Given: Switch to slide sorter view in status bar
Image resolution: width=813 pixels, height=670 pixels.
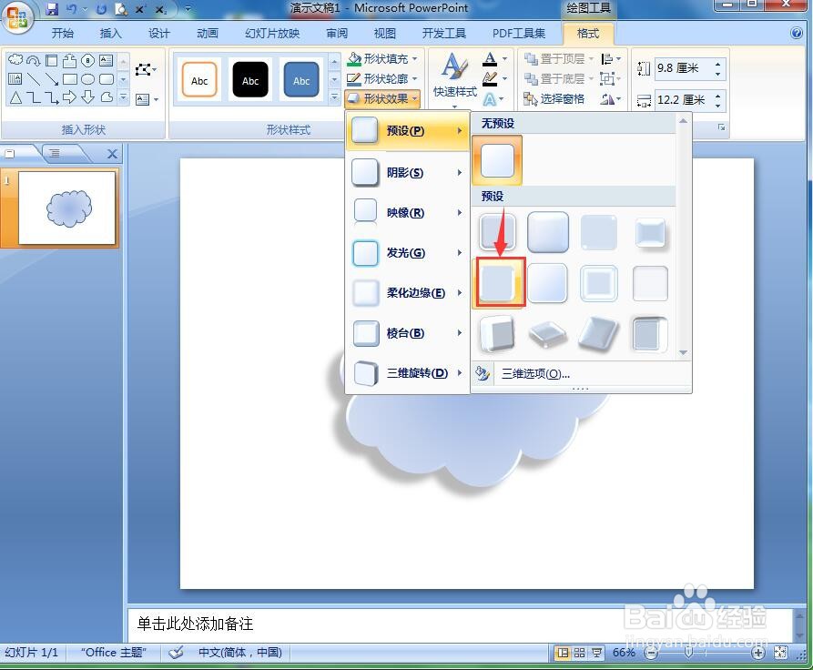Looking at the screenshot, I should tap(579, 653).
